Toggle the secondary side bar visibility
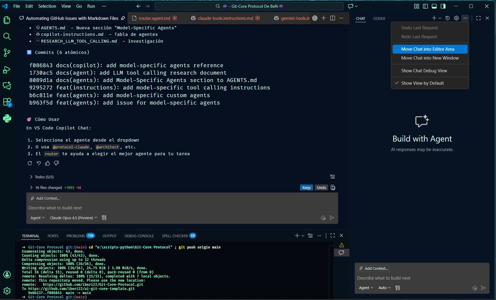Image resolution: width=496 pixels, height=300 pixels. coord(443,6)
